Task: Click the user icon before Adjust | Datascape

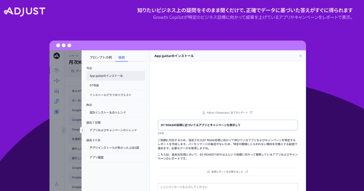Action: (x=204, y=112)
